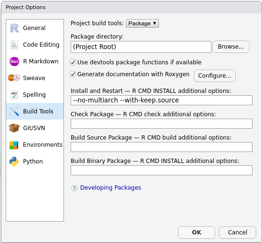
Task: Click the Code Editing document icon
Action: tap(14, 45)
